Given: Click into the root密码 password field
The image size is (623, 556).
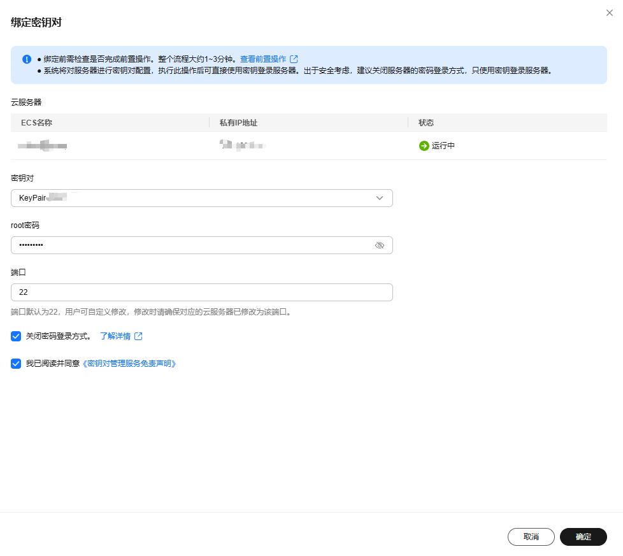Looking at the screenshot, I should [202, 245].
